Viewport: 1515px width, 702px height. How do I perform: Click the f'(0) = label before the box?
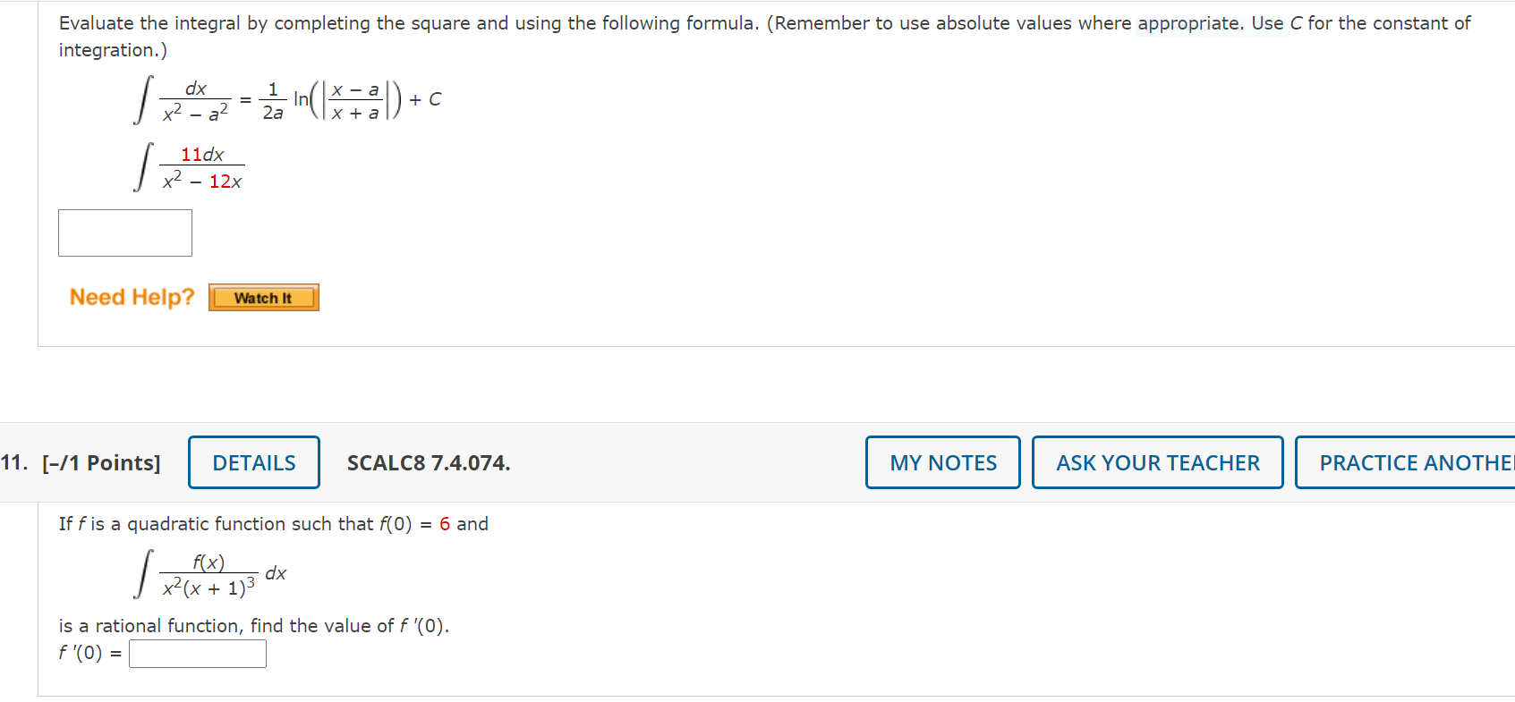coord(88,654)
